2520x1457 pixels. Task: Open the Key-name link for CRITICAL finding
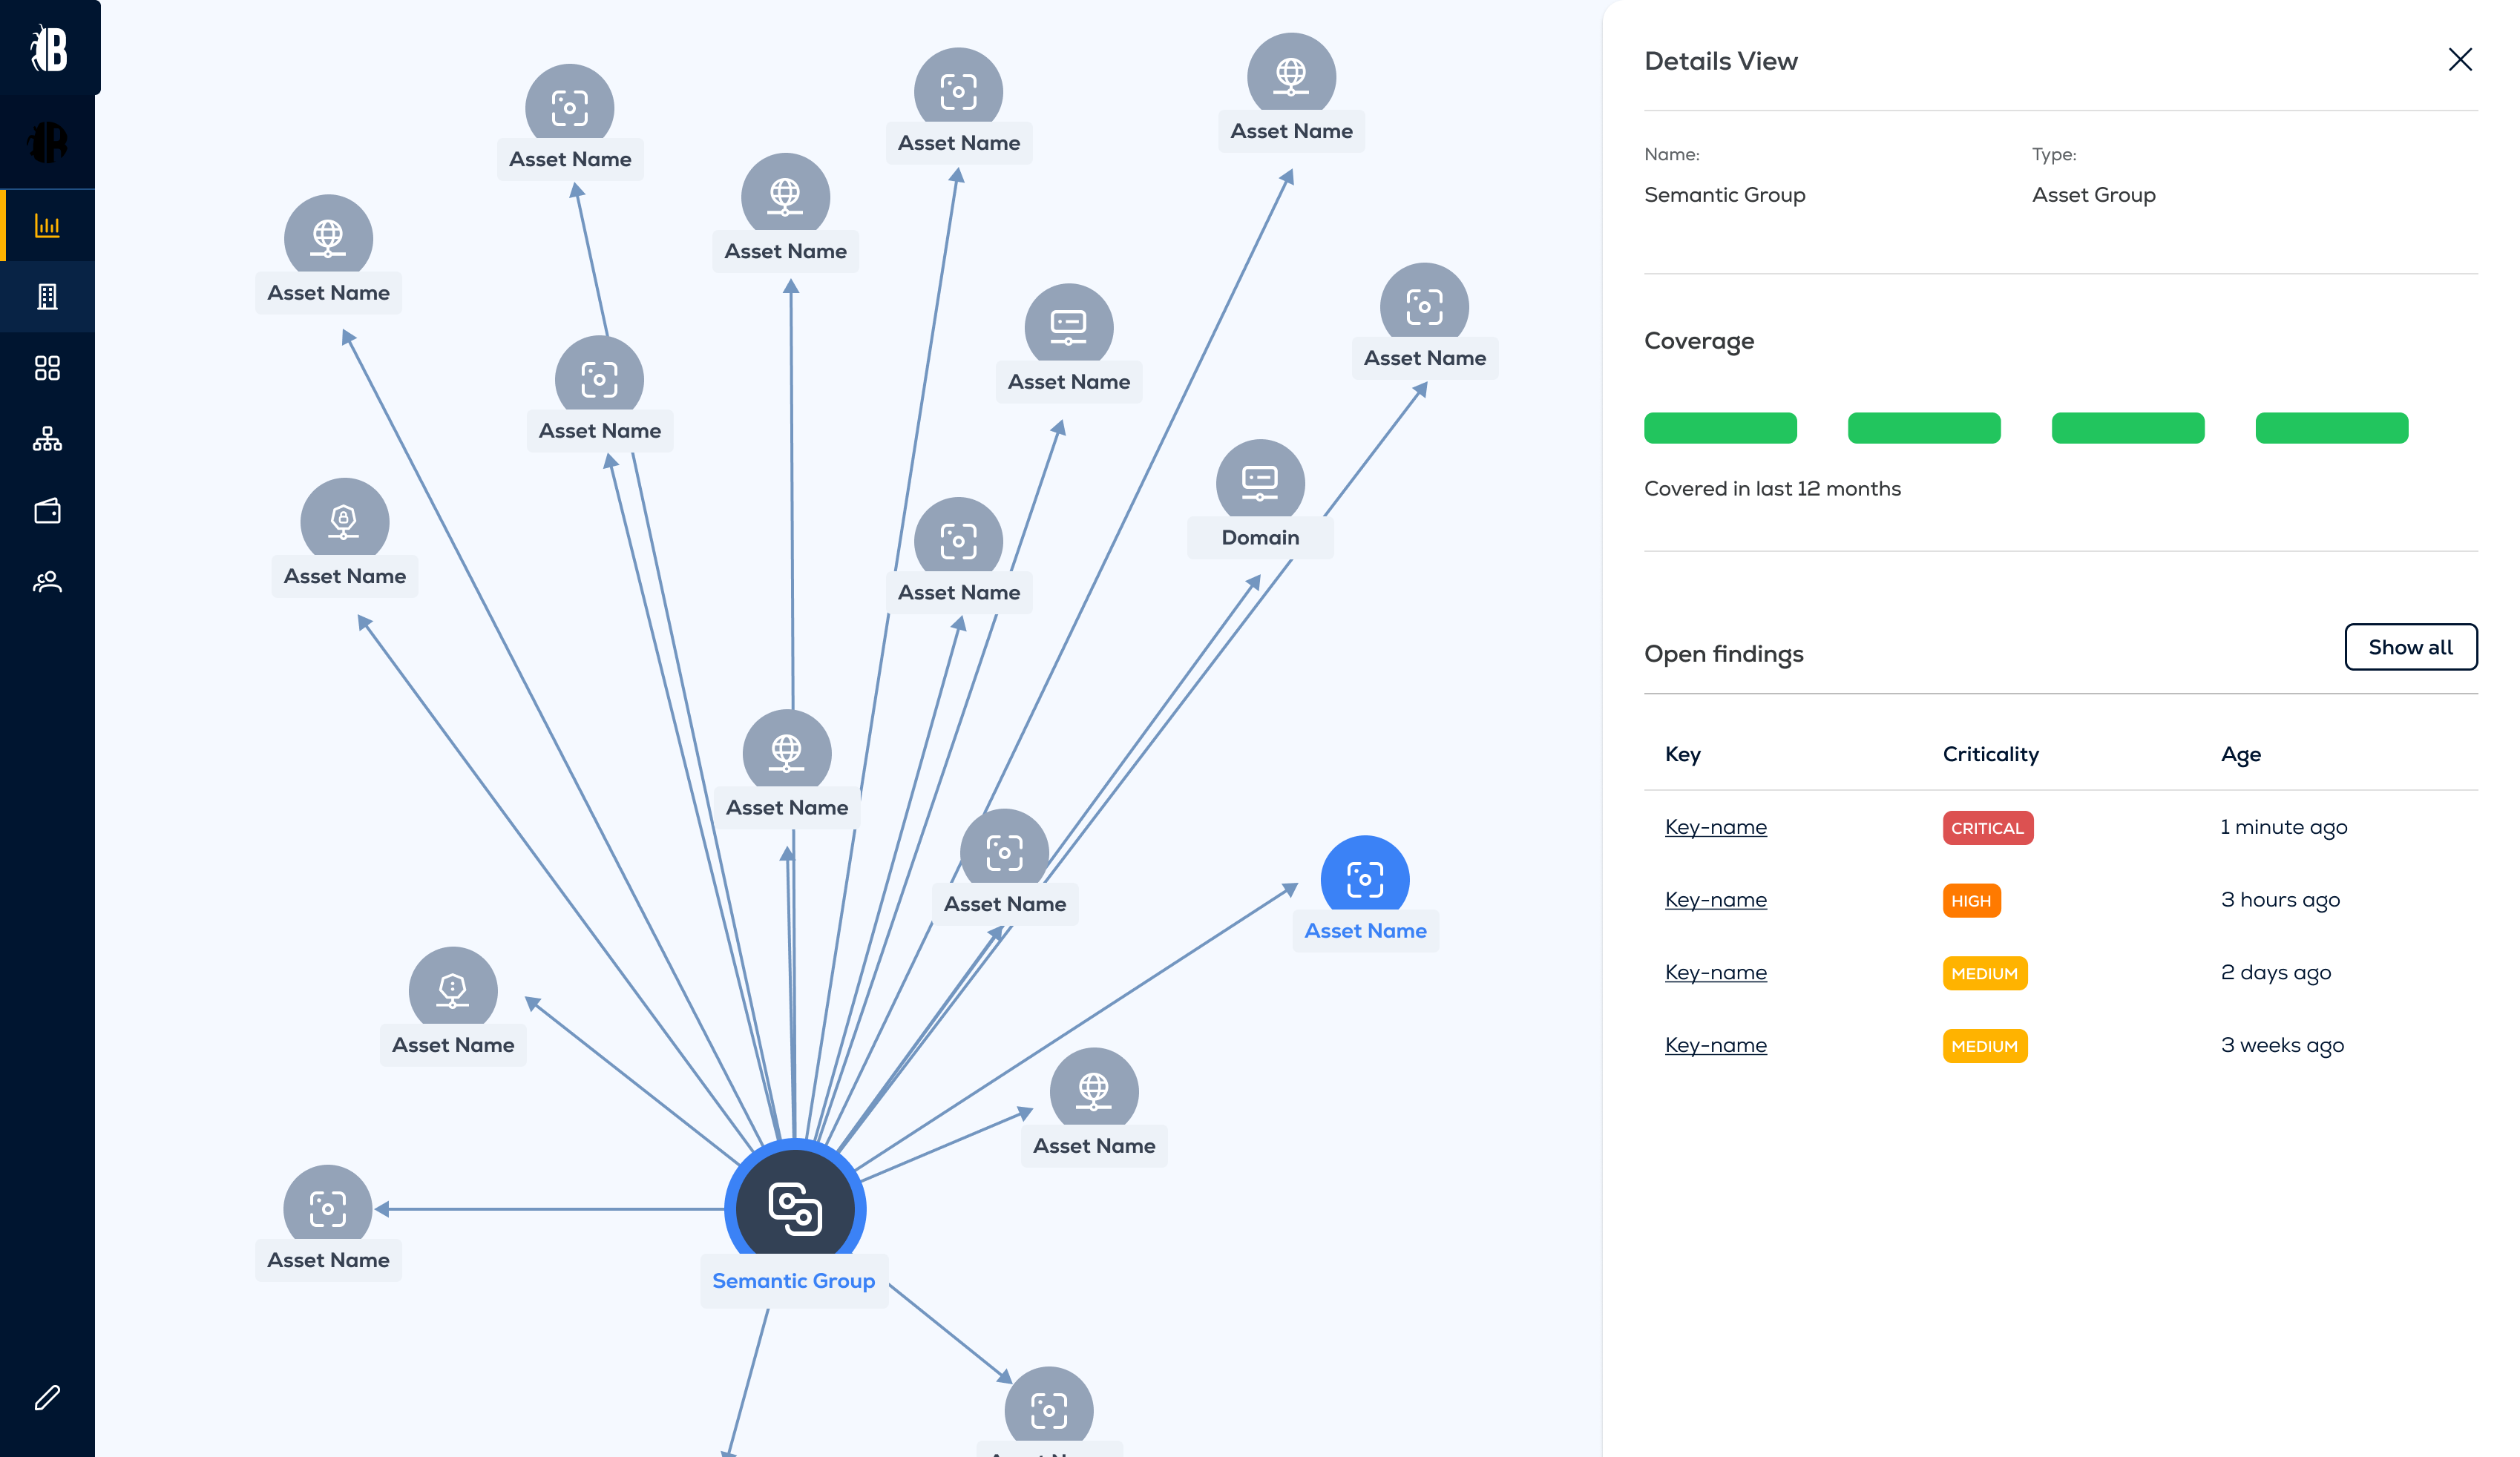(x=1715, y=827)
